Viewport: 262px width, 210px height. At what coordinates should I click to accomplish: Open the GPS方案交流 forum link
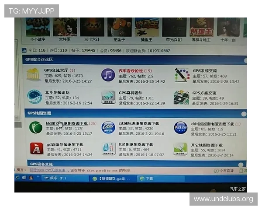coord(204,93)
